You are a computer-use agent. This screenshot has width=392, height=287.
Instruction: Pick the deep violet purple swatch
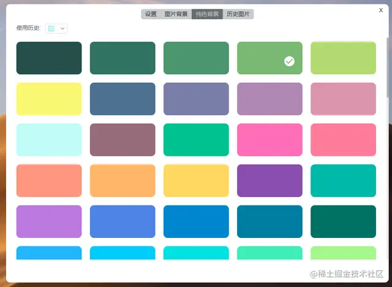point(269,181)
